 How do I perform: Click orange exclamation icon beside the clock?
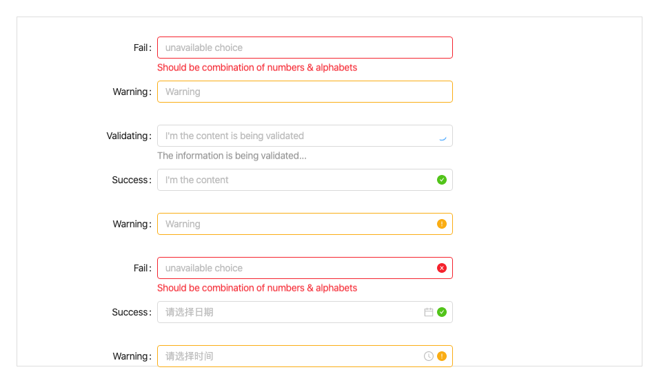point(442,356)
